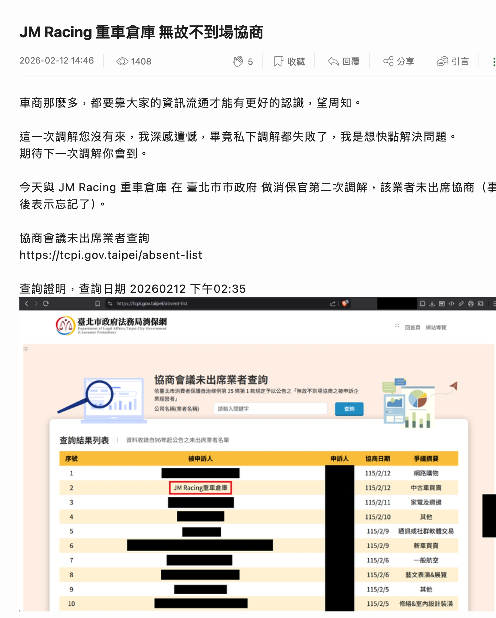The height and width of the screenshot is (618, 496).
Task: Click the browser reload icon in screenshot
Action: coord(46,303)
